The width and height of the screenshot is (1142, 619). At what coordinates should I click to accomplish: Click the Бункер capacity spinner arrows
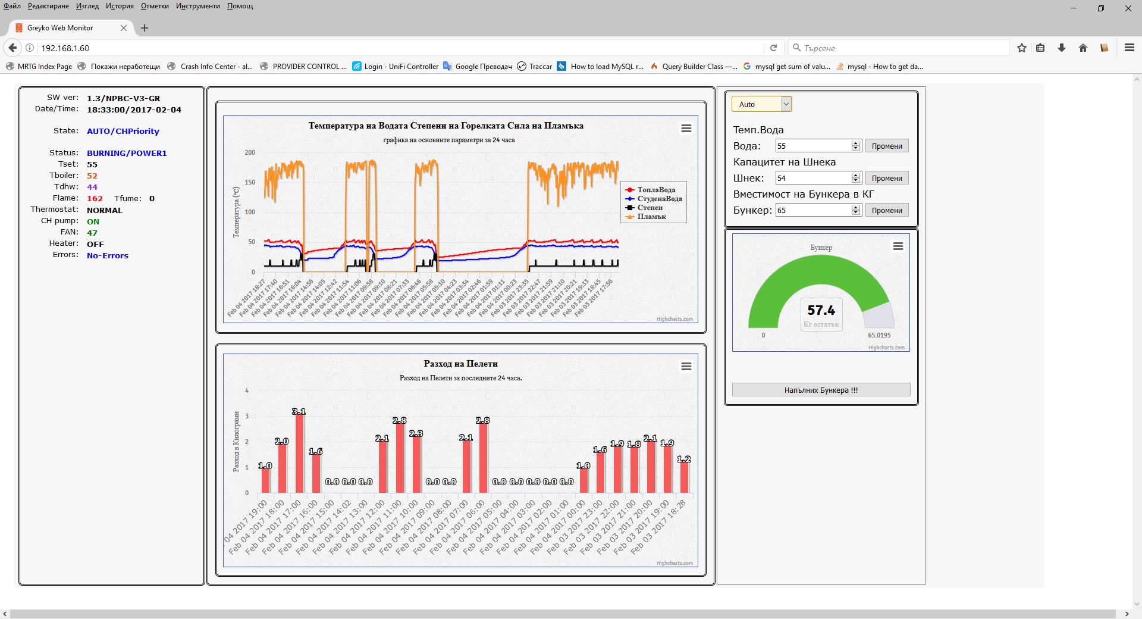[856, 210]
